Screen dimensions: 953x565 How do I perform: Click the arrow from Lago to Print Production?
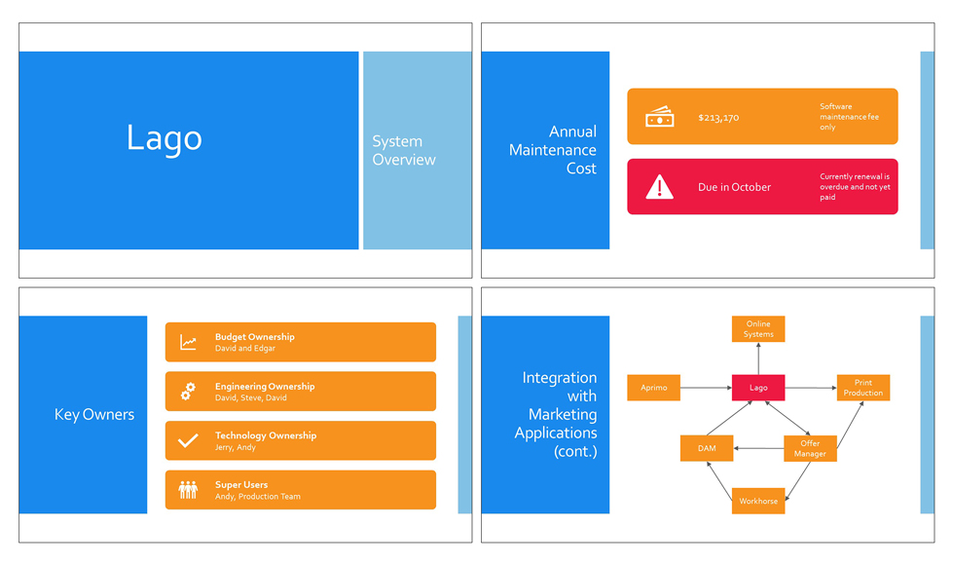coord(811,388)
